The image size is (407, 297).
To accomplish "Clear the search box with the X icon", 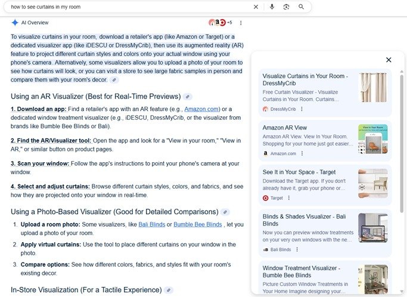I will [x=256, y=7].
